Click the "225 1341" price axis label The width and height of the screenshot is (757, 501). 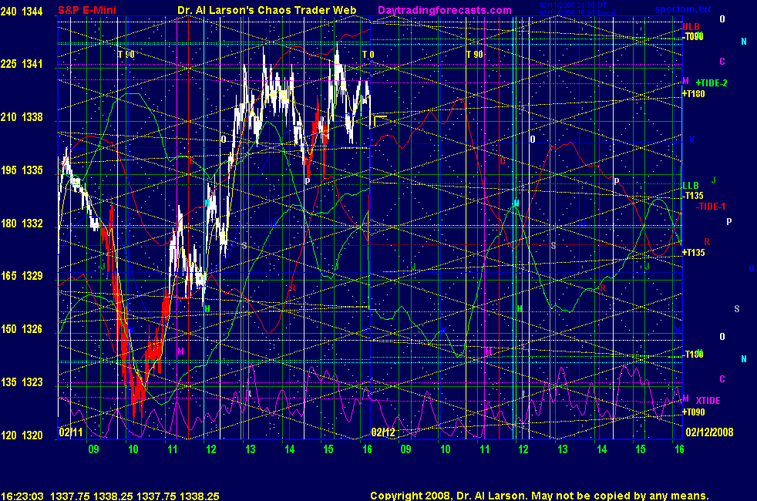click(x=22, y=64)
